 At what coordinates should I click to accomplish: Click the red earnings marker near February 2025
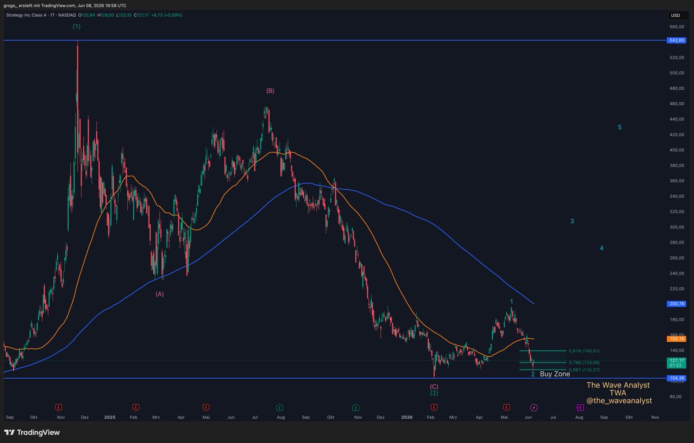click(x=135, y=408)
